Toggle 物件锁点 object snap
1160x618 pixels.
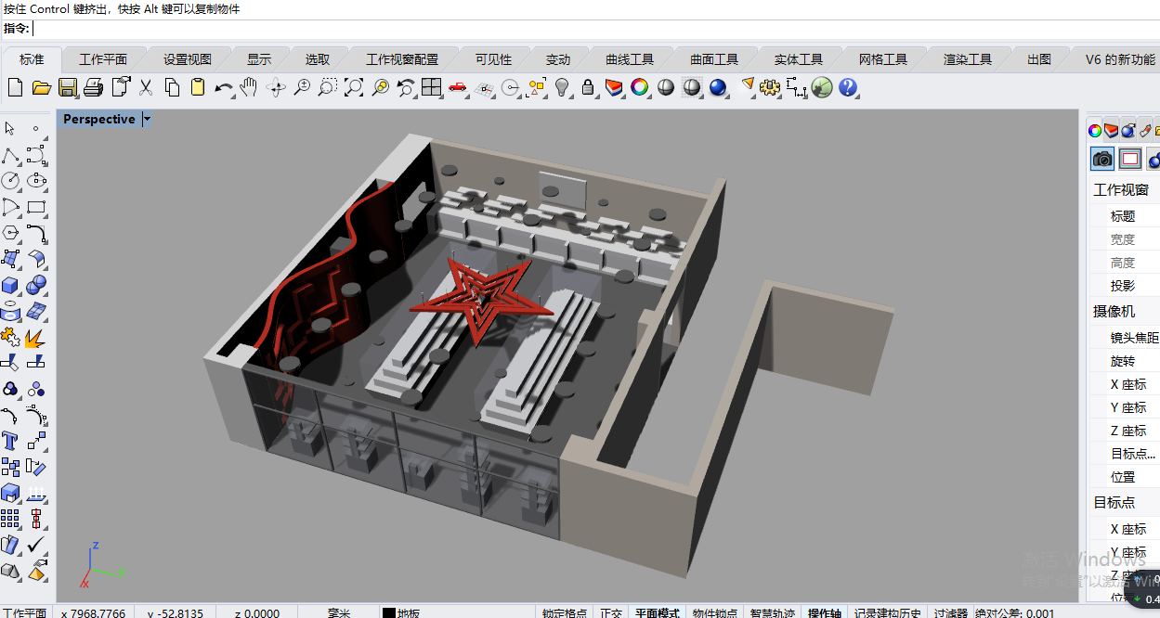tap(715, 612)
